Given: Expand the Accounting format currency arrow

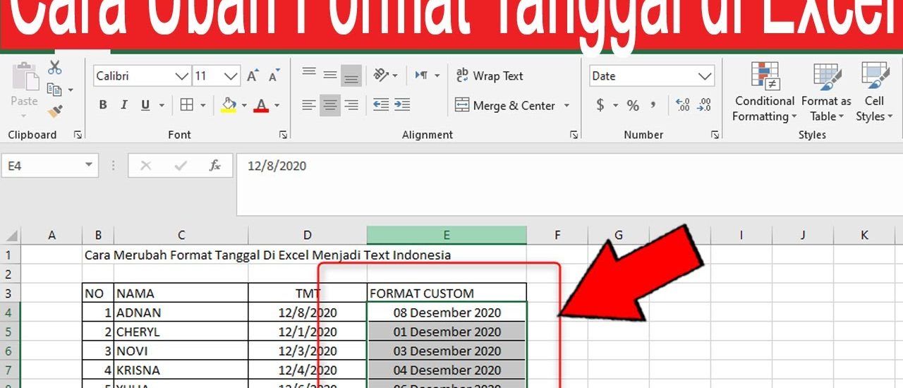Looking at the screenshot, I should [x=615, y=105].
